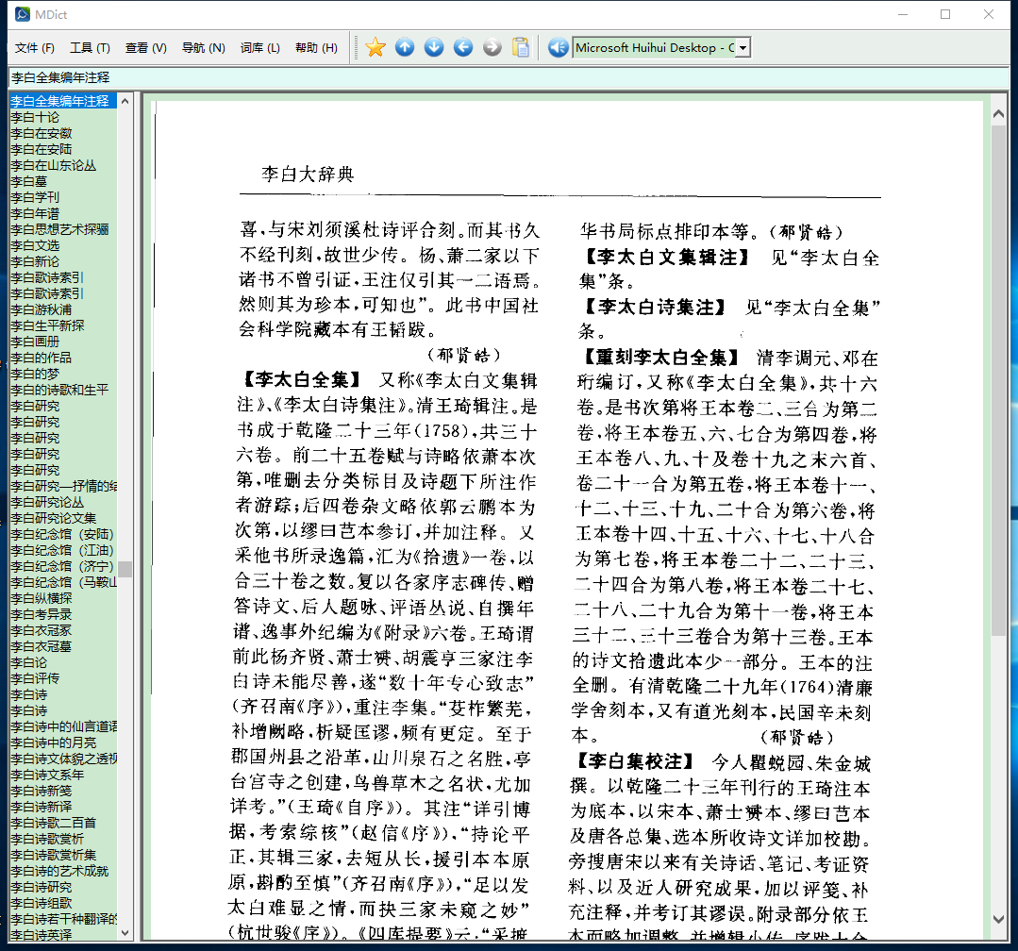Go to the previous entry with the up arrow

click(405, 47)
